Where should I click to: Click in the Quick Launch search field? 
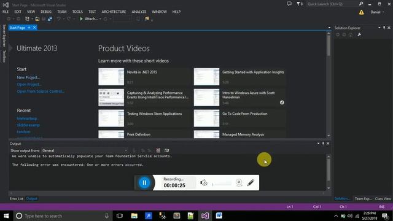point(332,4)
